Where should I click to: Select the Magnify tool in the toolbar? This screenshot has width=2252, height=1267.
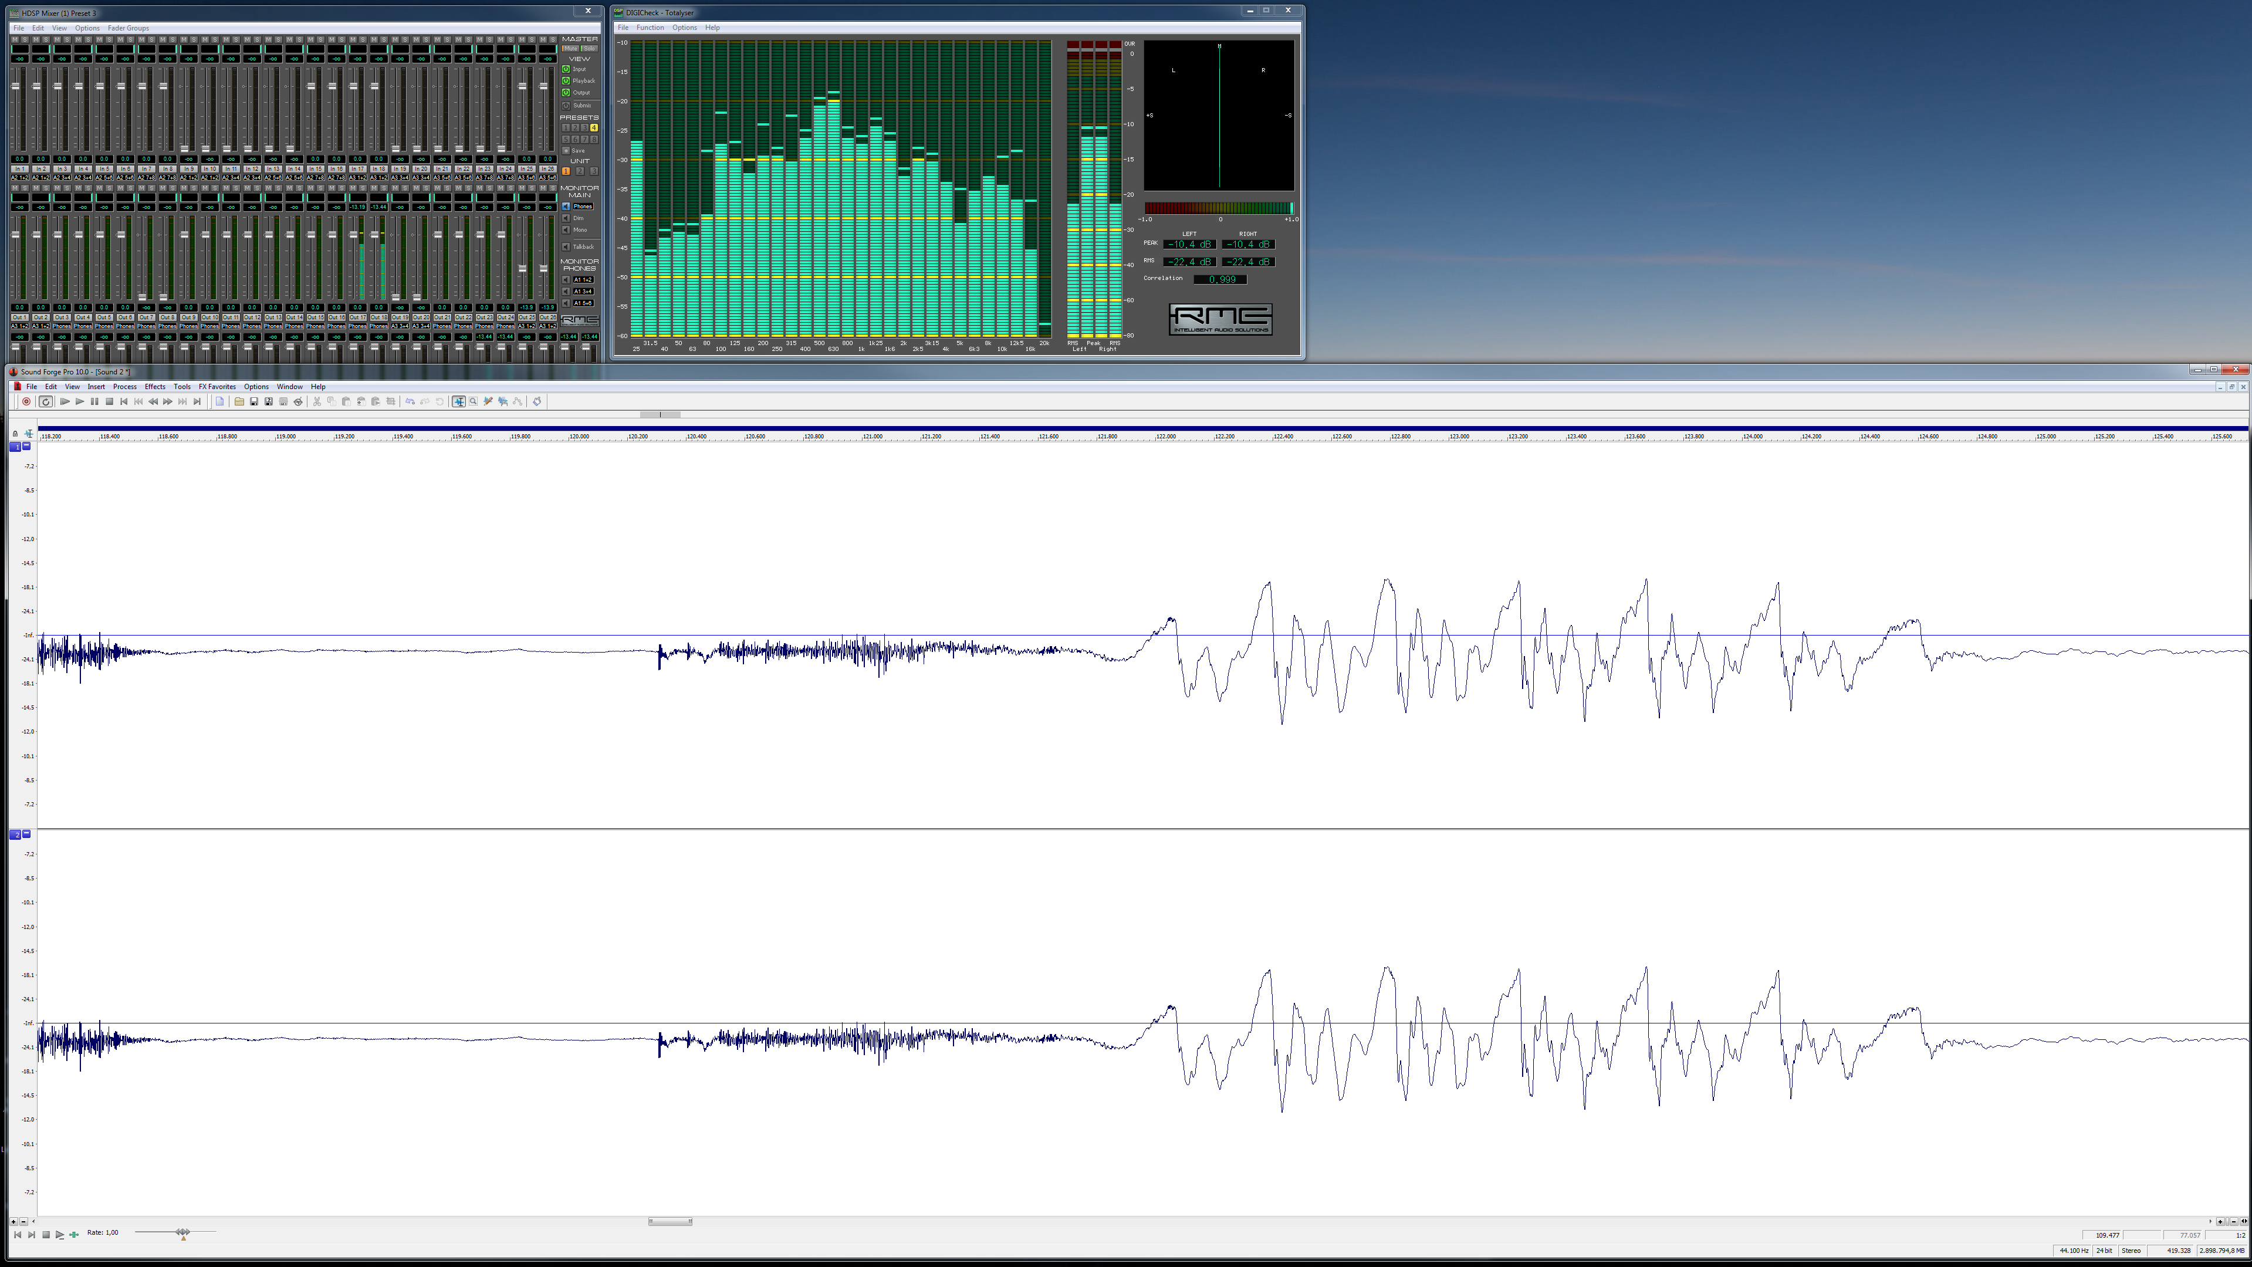point(473,402)
